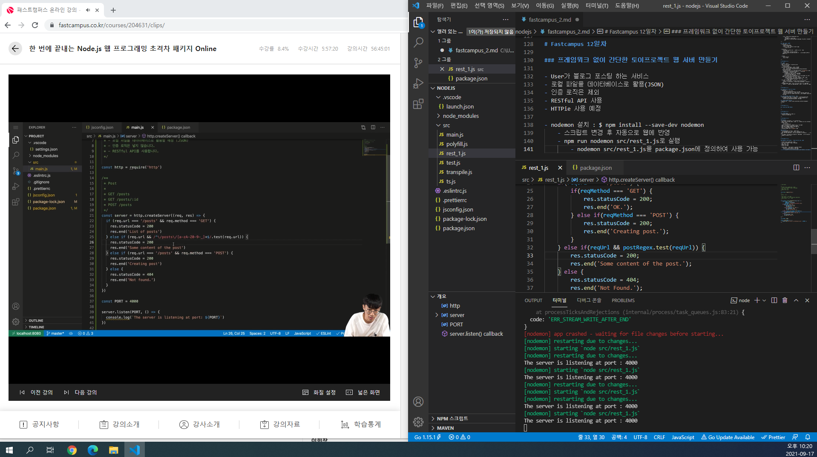Open new terminal profile dropdown arrow
The height and width of the screenshot is (457, 817).
(764, 300)
